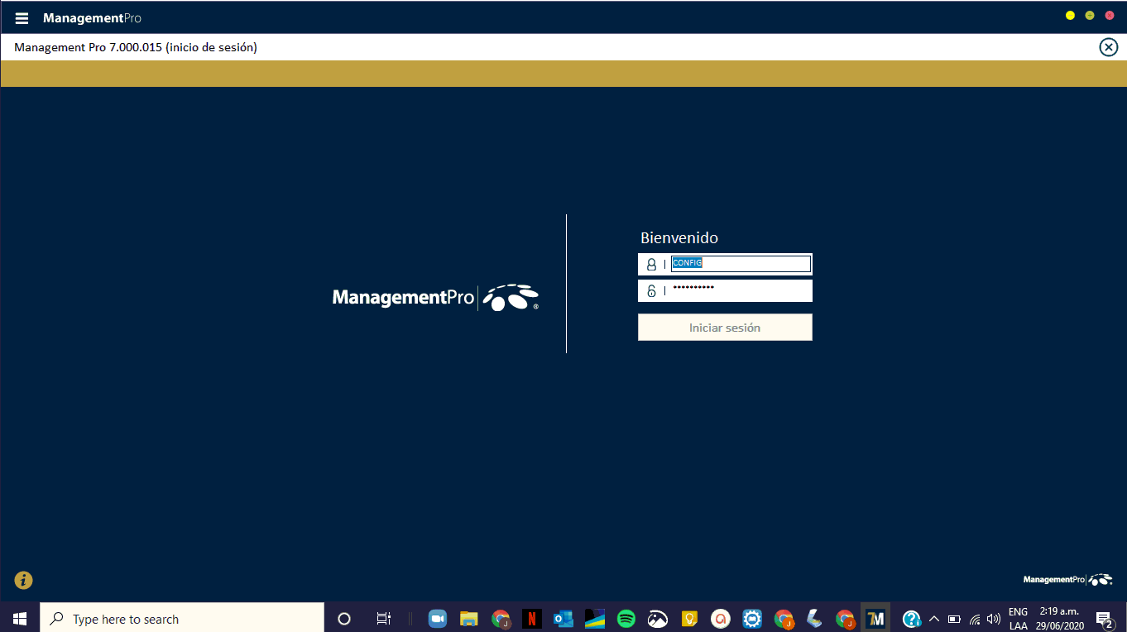
Task: Click the Windows search box
Action: pos(182,619)
